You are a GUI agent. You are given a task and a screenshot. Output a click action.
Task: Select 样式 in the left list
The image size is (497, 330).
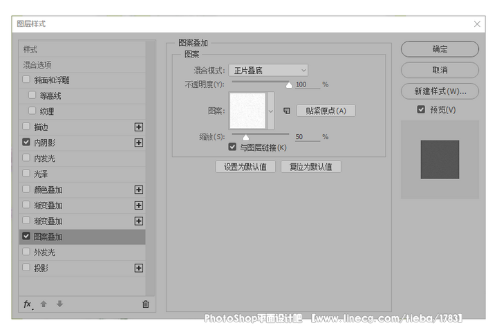[x=30, y=50]
